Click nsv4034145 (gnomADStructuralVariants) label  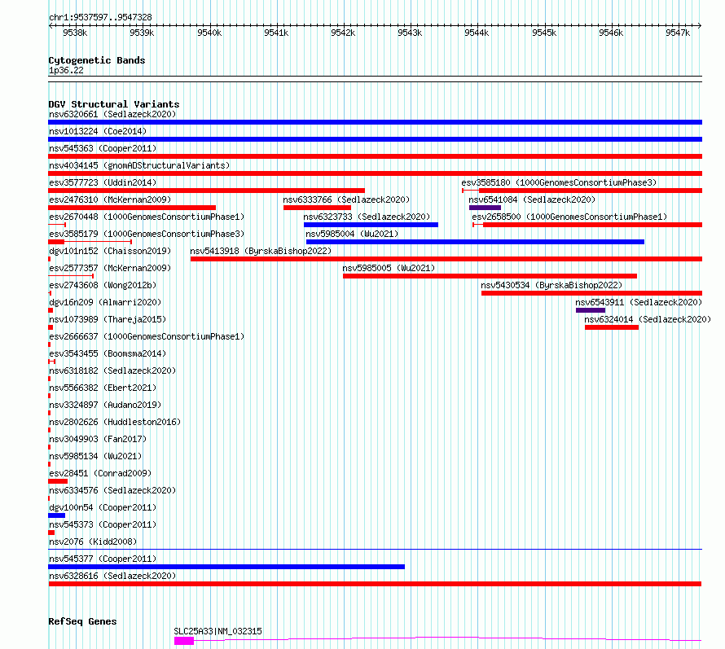tap(139, 165)
